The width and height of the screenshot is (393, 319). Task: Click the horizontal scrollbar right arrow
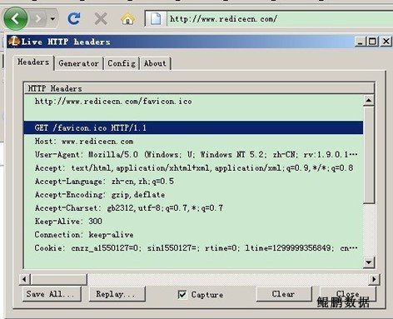[x=374, y=279]
